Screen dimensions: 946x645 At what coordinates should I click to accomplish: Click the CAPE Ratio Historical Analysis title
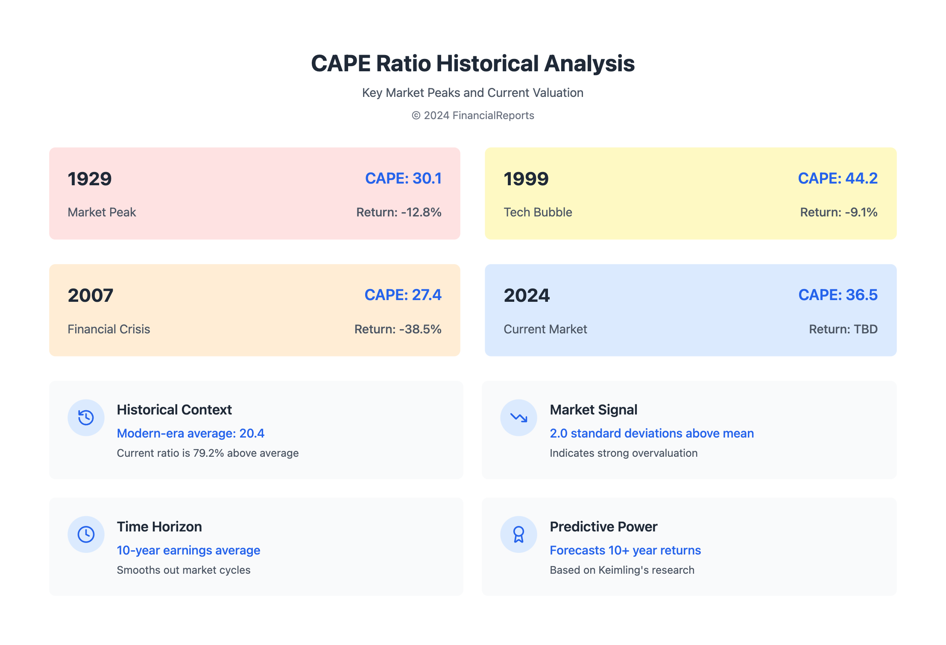click(x=473, y=64)
